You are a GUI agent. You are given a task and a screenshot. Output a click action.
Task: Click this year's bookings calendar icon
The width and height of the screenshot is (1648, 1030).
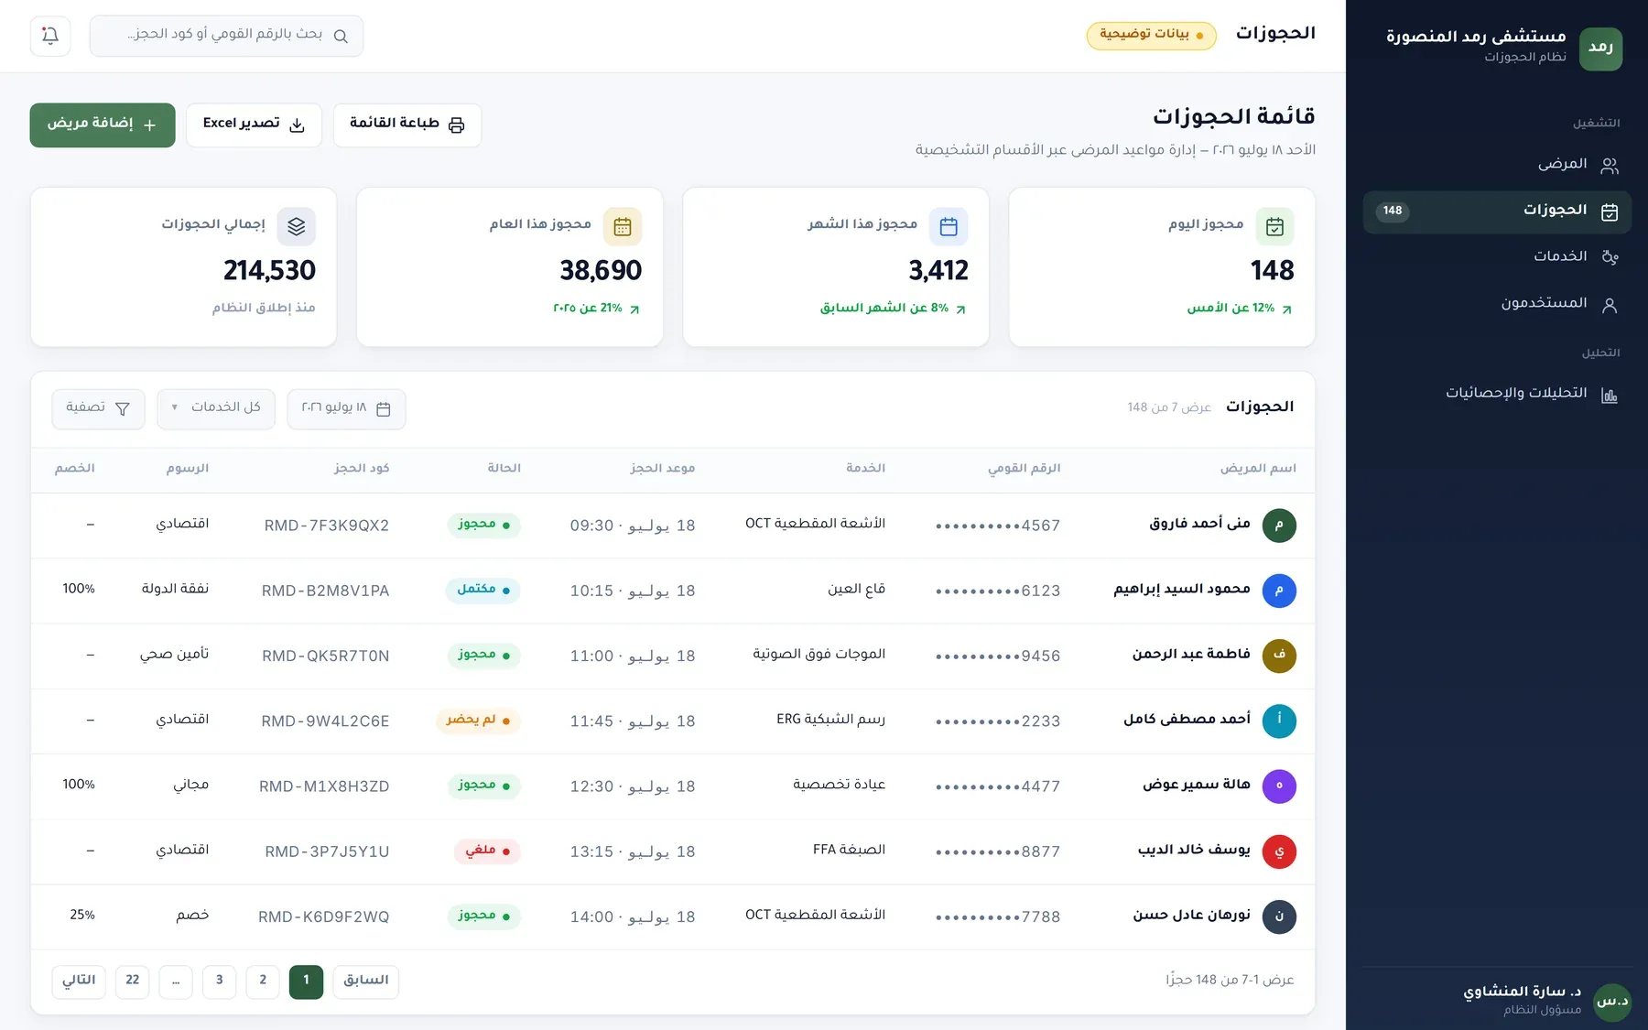[623, 226]
